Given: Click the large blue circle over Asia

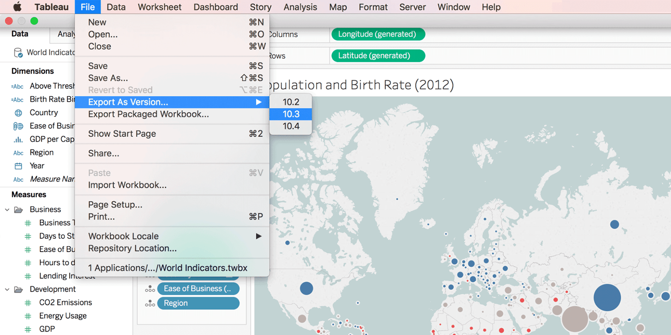Looking at the screenshot, I should tap(607, 297).
